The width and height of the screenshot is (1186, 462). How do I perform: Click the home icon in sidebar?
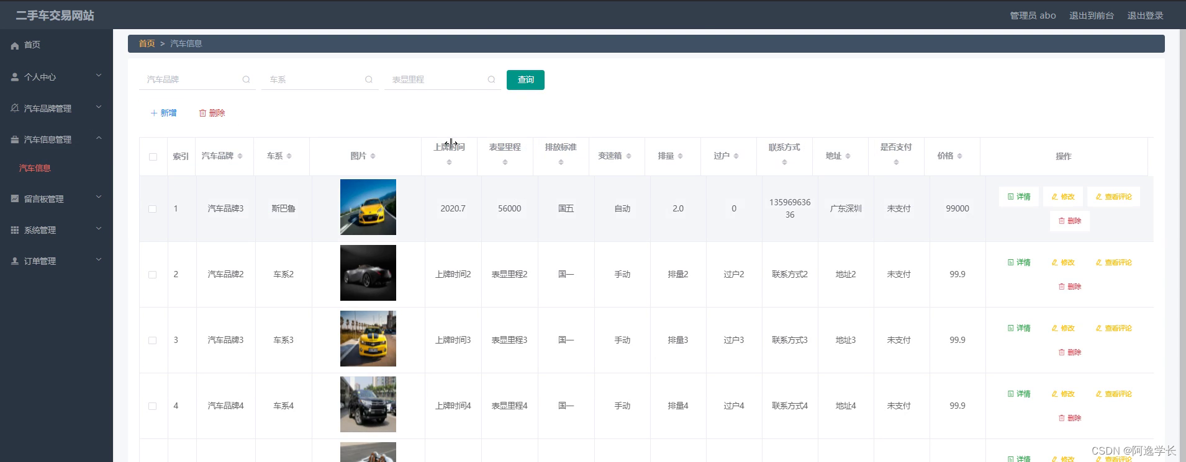coord(15,45)
